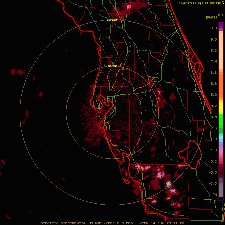This screenshot has height=225, width=225.
Task: Click the "21:00" scan time text
Action: point(179,223)
